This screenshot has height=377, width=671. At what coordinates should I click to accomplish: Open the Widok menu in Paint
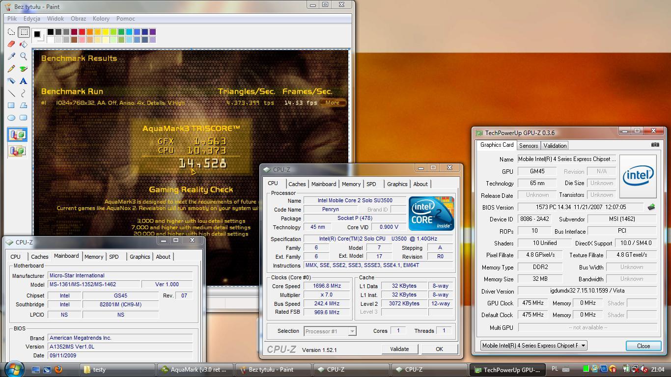pyautogui.click(x=56, y=19)
